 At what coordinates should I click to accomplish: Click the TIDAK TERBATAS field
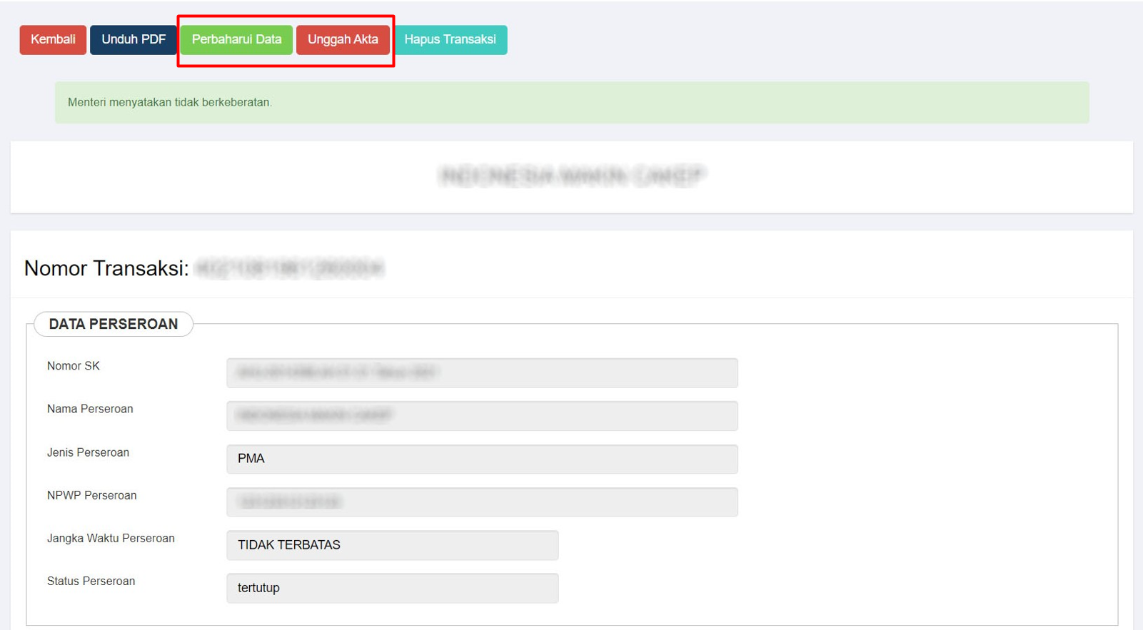point(392,545)
